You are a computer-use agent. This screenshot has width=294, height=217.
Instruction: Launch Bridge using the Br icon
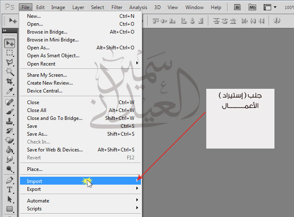(237, 7)
